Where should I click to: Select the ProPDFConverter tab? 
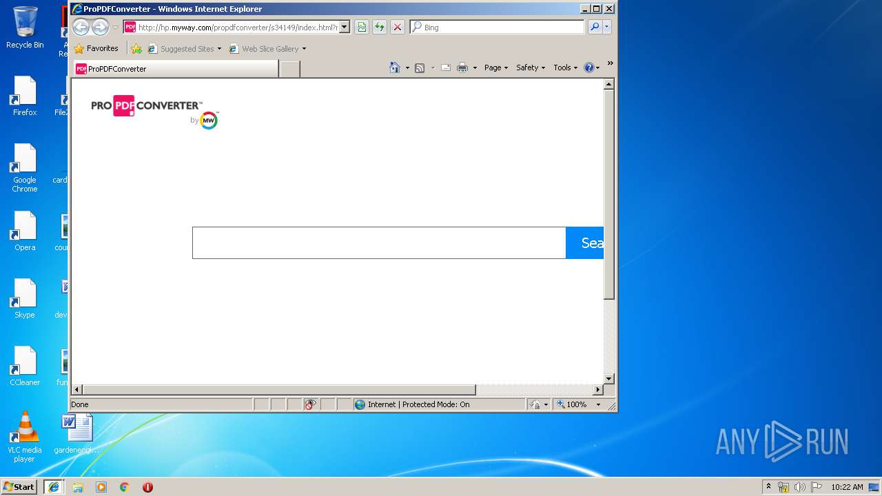176,68
